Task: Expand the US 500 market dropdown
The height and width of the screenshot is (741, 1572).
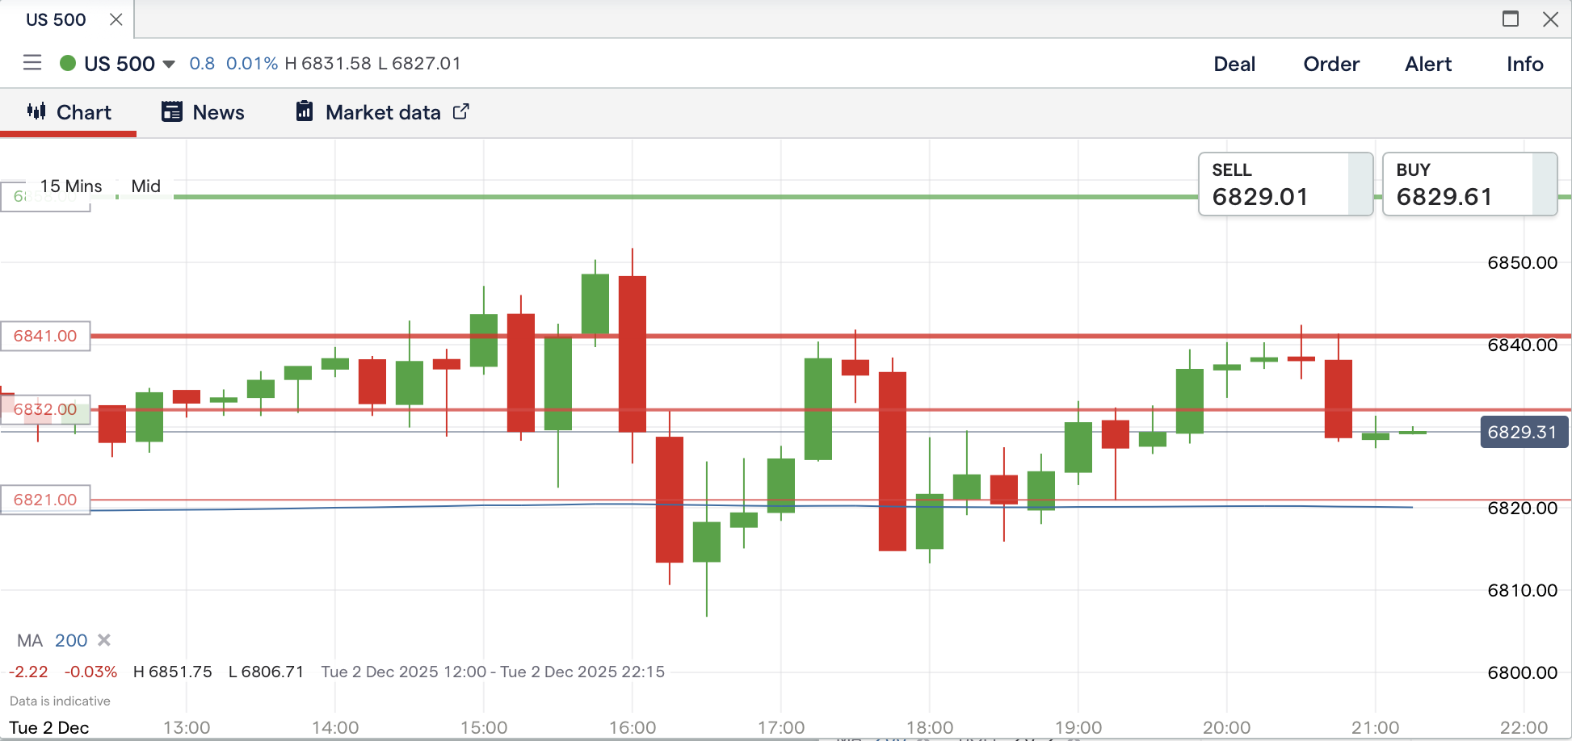Action: [169, 64]
